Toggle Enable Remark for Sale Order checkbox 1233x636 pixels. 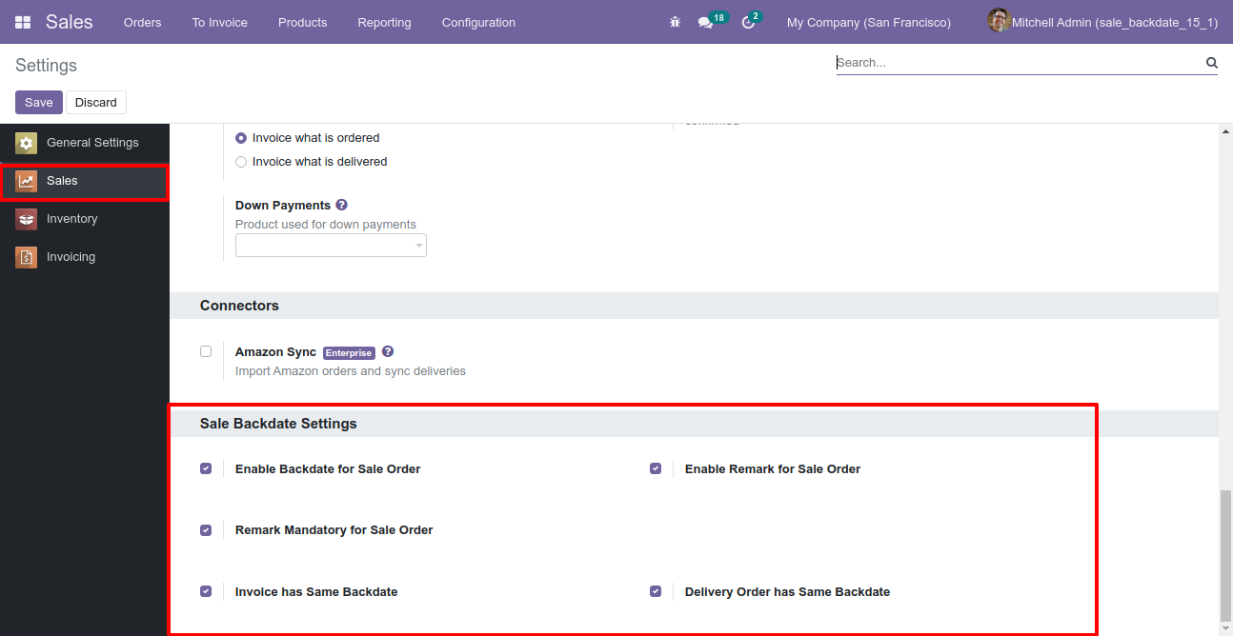coord(656,468)
